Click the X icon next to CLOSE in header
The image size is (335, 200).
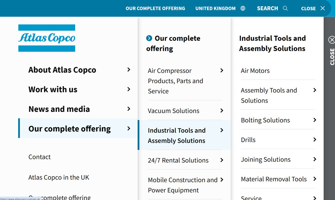click(x=323, y=8)
